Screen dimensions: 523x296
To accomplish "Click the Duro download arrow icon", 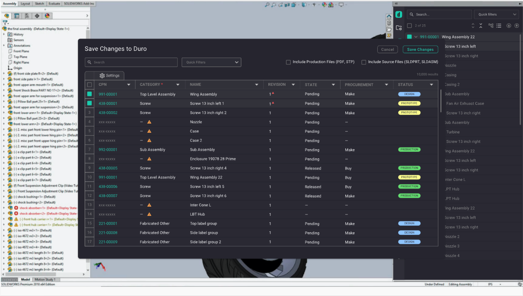I will pos(509,25).
